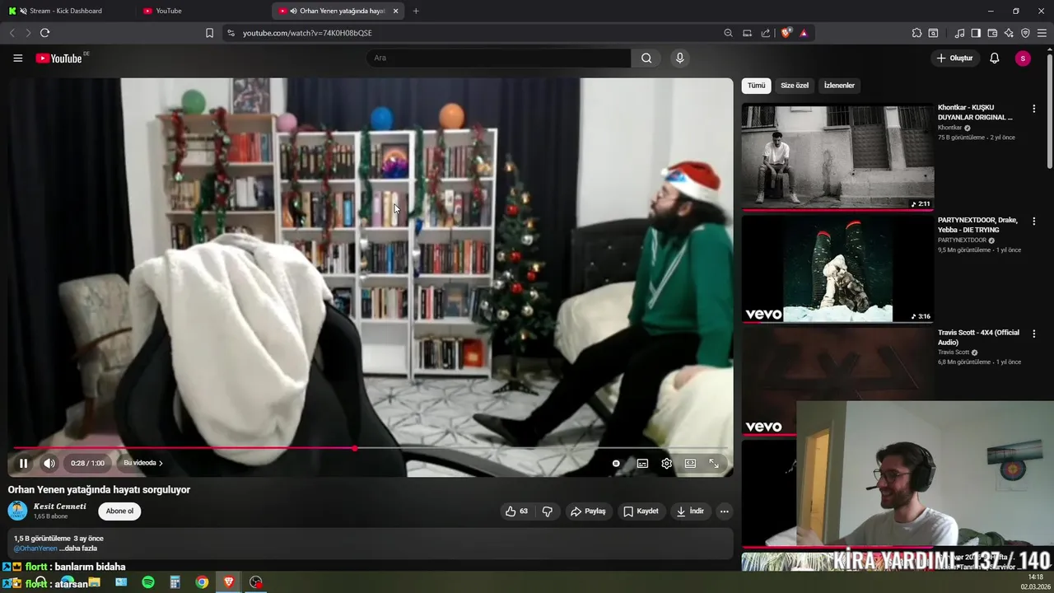Open the 'Kesit Cenneti' channel name link
The width and height of the screenshot is (1054, 593).
(59, 507)
